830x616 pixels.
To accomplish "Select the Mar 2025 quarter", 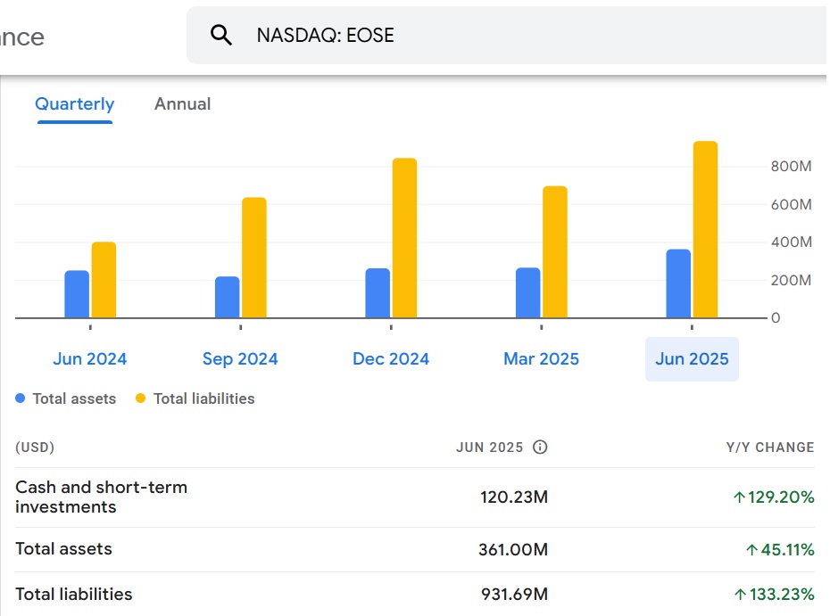I will point(542,359).
